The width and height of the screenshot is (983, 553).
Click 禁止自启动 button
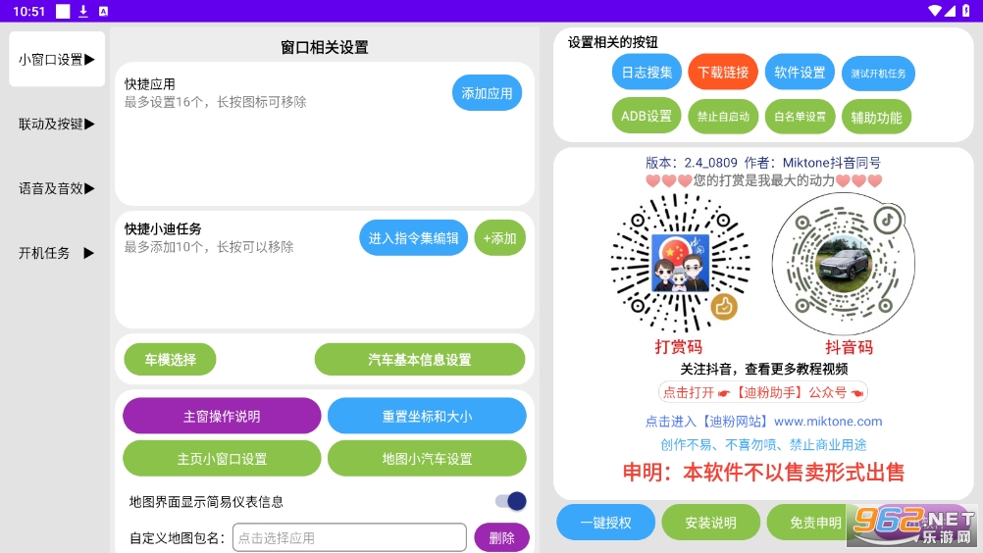point(723,117)
